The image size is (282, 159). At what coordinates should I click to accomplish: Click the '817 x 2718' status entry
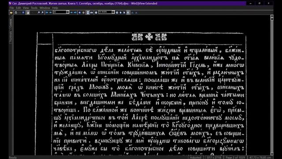[214, 157]
